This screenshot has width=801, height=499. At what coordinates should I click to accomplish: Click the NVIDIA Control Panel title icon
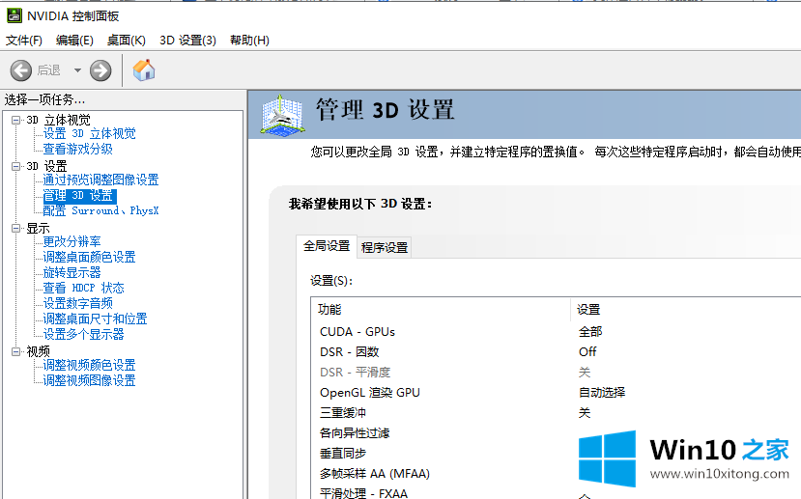tap(14, 15)
